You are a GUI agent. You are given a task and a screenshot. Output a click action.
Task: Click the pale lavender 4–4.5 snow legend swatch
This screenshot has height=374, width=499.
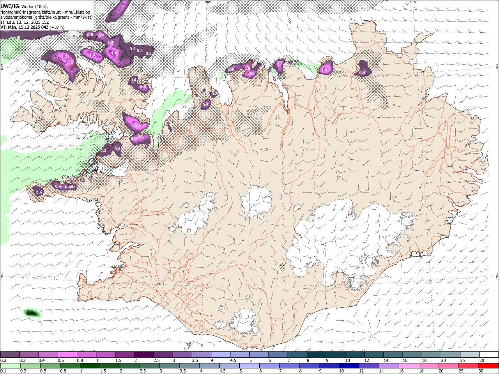coord(220,355)
